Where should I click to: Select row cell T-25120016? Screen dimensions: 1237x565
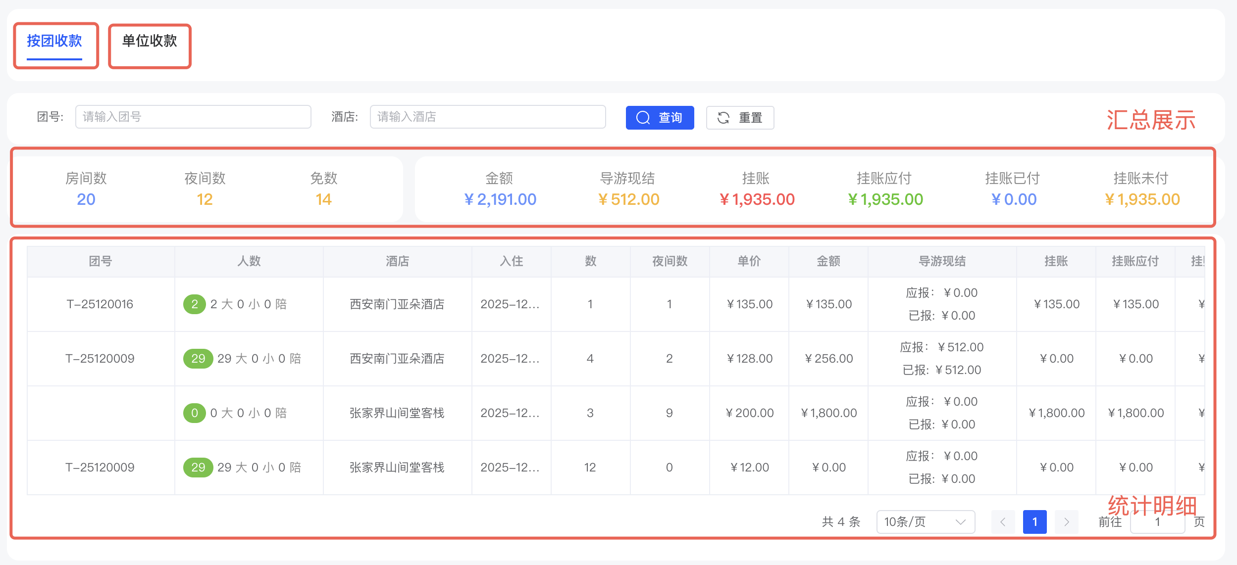coord(100,304)
